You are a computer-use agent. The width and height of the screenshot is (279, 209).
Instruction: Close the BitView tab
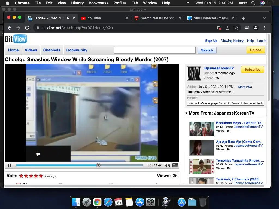[74, 18]
